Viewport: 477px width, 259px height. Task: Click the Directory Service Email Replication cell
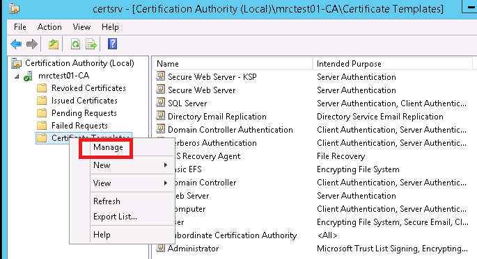[x=380, y=117]
